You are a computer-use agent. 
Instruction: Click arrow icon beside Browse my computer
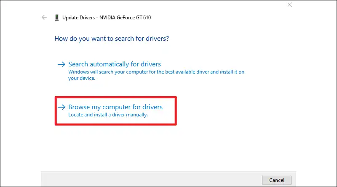pos(62,107)
